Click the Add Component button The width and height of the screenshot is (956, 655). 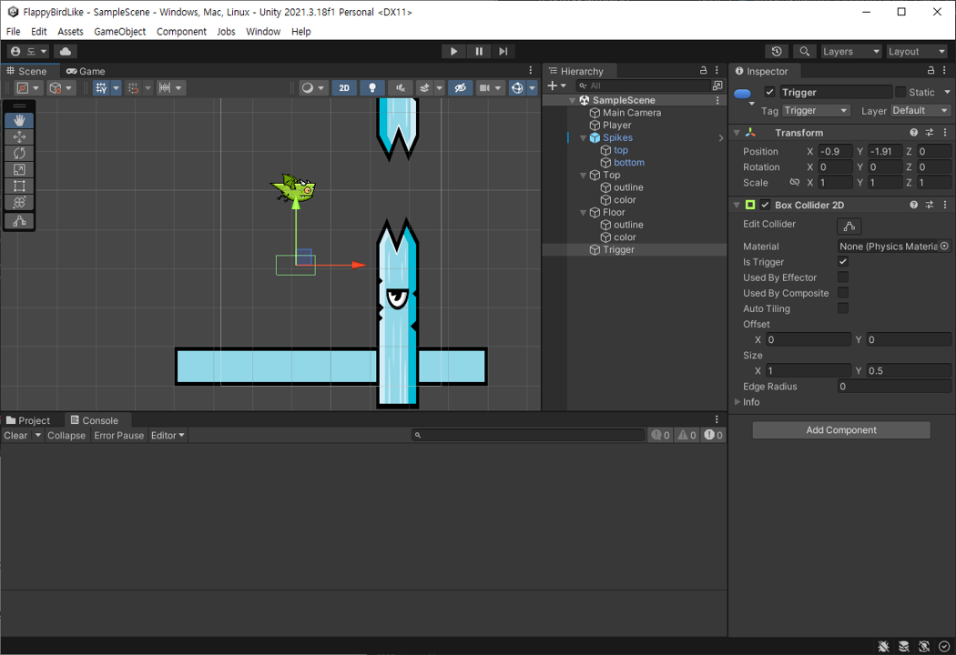(840, 430)
